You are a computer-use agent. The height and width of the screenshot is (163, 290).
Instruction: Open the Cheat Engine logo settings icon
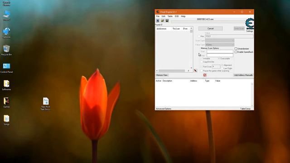(250, 24)
